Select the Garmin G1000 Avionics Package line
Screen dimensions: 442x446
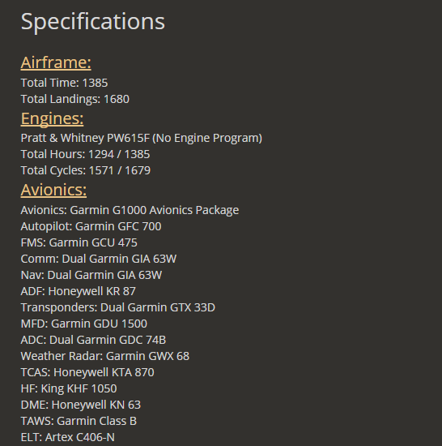(x=130, y=210)
